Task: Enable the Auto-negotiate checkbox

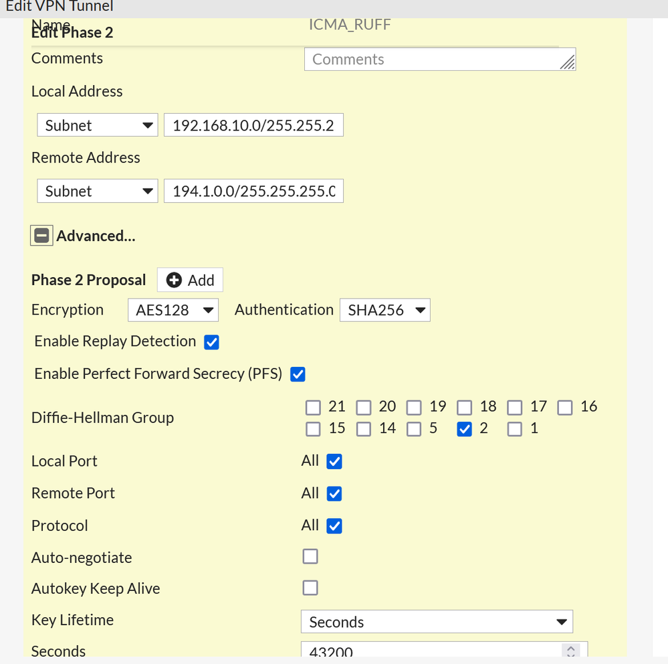Action: pos(310,556)
